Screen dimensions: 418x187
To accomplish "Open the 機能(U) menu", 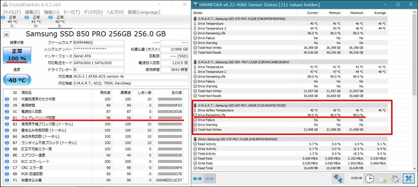I will [x=52, y=12].
